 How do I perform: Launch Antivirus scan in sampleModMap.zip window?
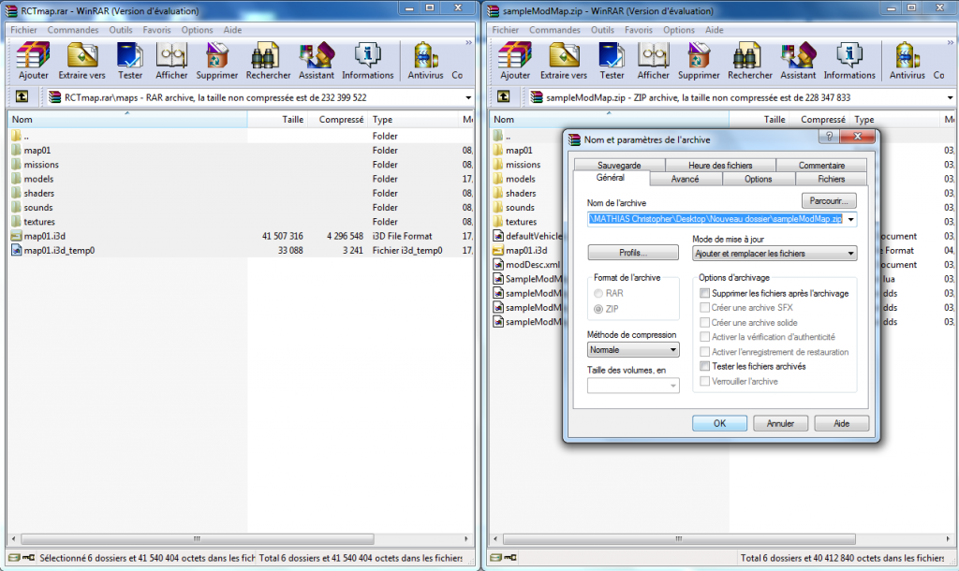[907, 61]
